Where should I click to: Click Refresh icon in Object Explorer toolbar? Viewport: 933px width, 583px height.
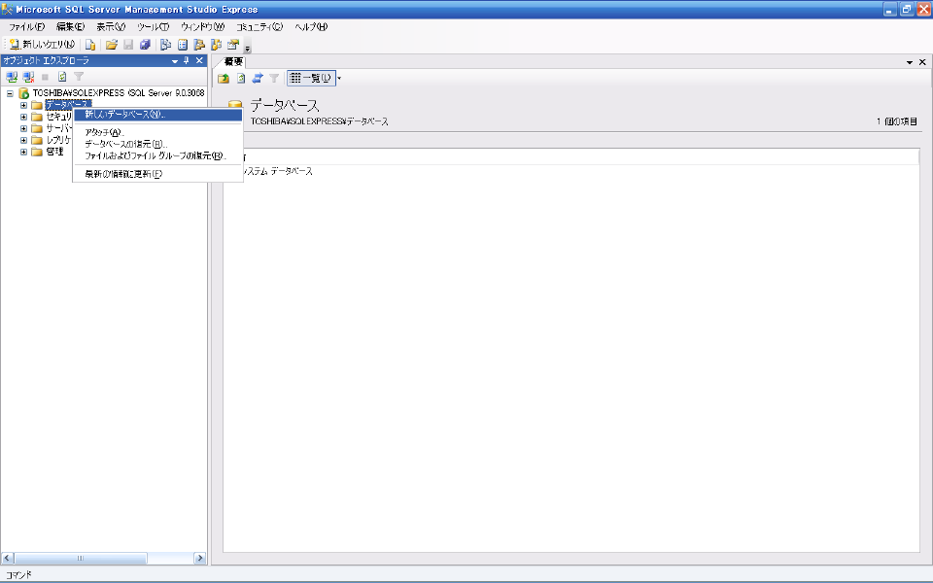62,77
